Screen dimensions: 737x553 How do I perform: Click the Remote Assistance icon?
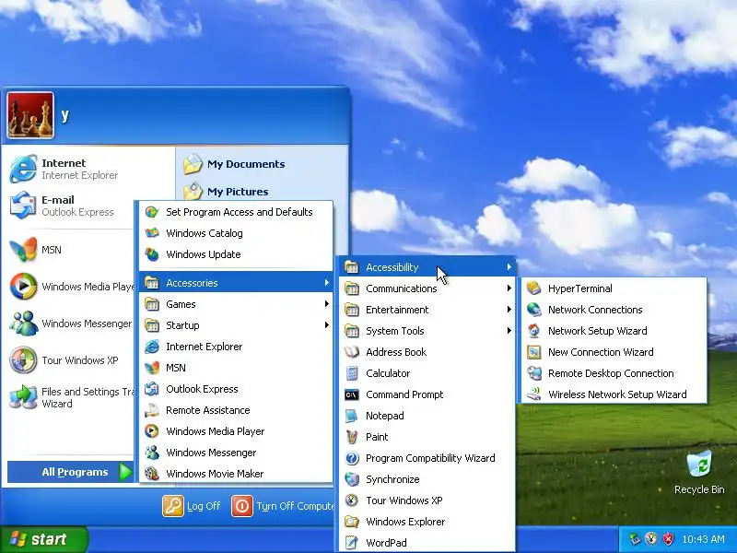pyautogui.click(x=151, y=409)
